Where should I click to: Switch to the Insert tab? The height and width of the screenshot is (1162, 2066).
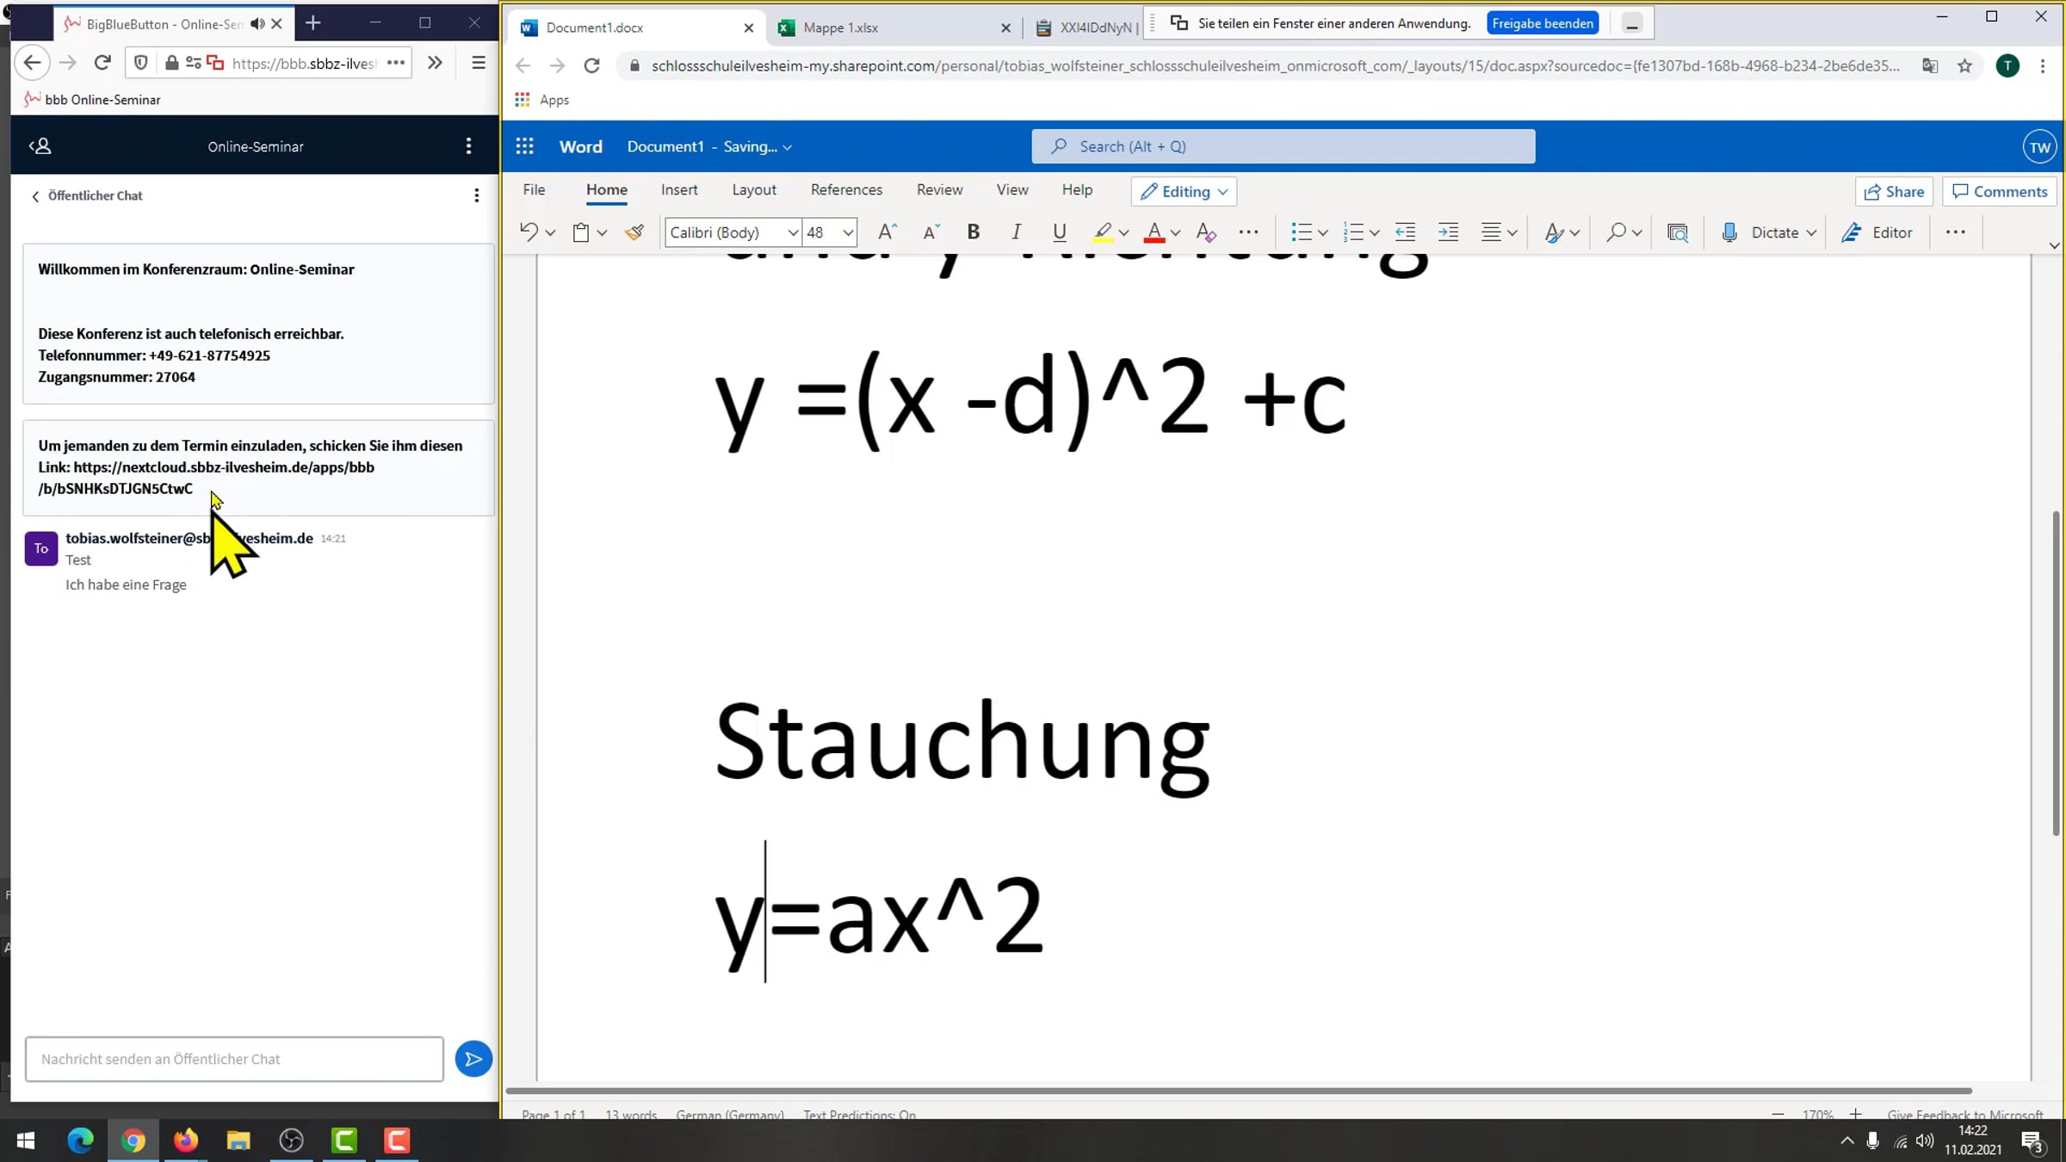click(679, 190)
